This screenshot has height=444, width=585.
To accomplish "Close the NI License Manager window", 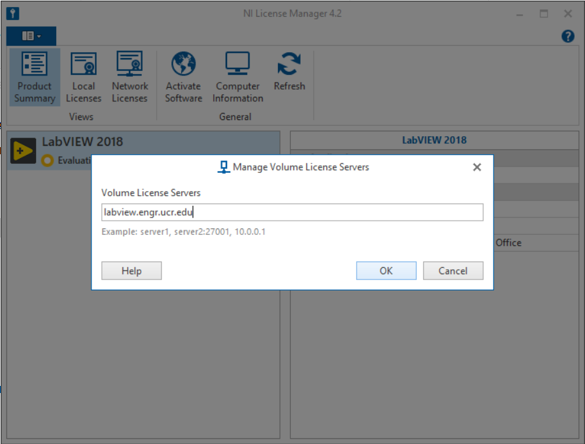I will tap(568, 14).
